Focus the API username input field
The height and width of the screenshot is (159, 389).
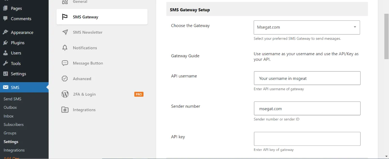pyautogui.click(x=307, y=78)
